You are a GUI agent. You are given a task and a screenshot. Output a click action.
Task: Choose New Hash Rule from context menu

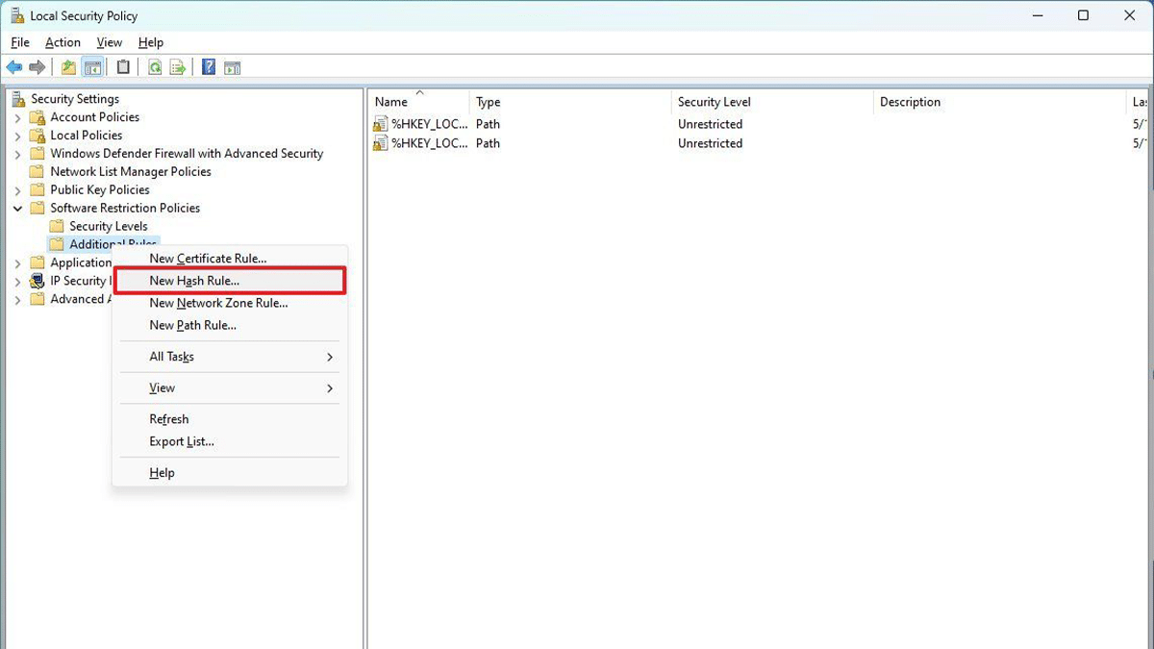tap(194, 281)
